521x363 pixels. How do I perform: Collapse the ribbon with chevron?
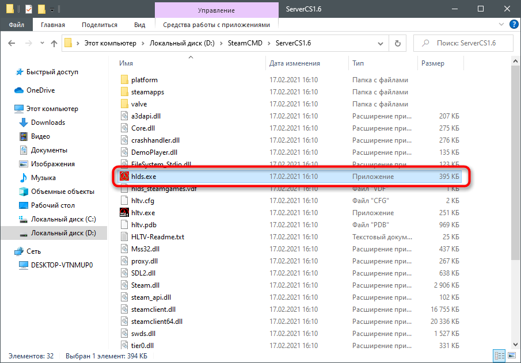coord(501,24)
